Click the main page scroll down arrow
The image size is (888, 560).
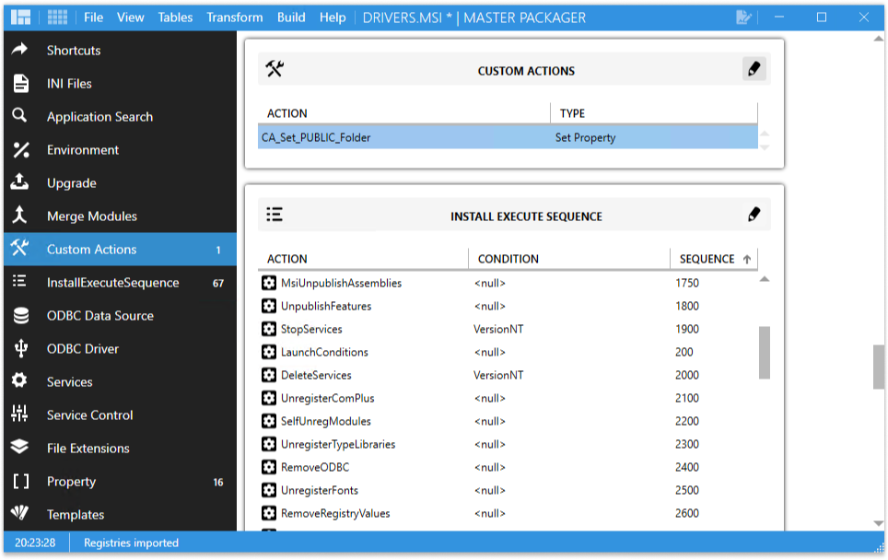click(x=879, y=523)
